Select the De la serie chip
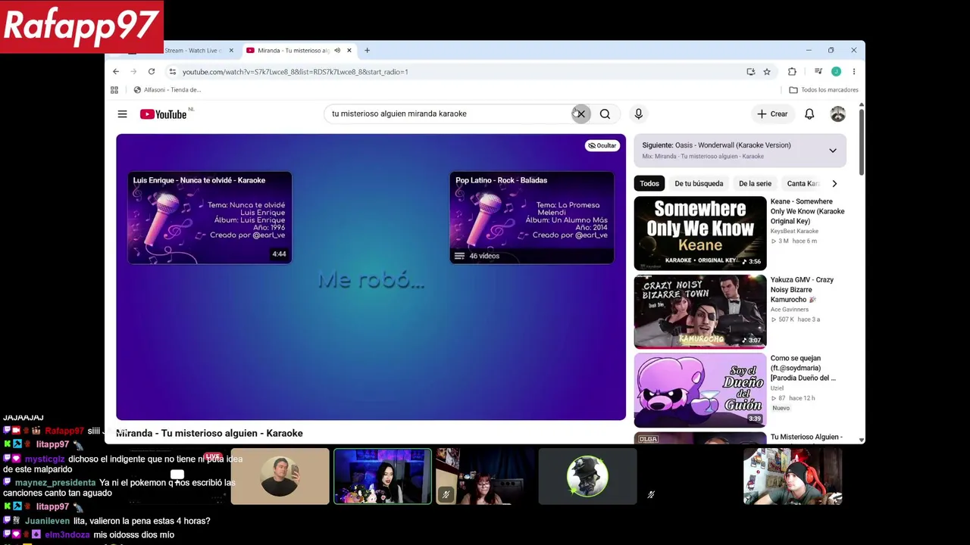 755,184
